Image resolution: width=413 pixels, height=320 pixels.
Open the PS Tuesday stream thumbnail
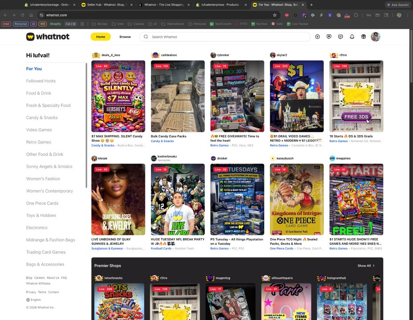tap(237, 199)
